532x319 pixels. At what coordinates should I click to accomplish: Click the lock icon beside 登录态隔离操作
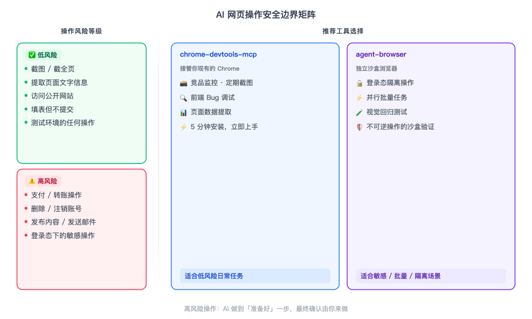coord(359,83)
